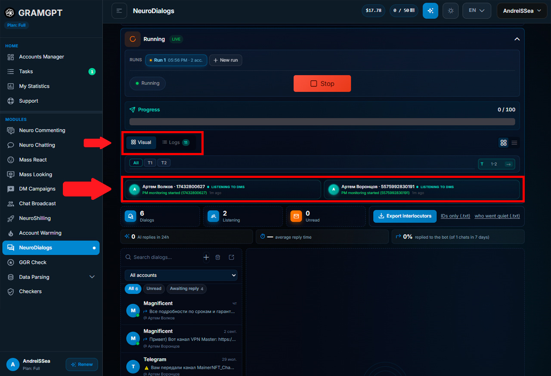This screenshot has height=376, width=551.
Task: Click the Checkers shield icon
Action: [x=11, y=291]
